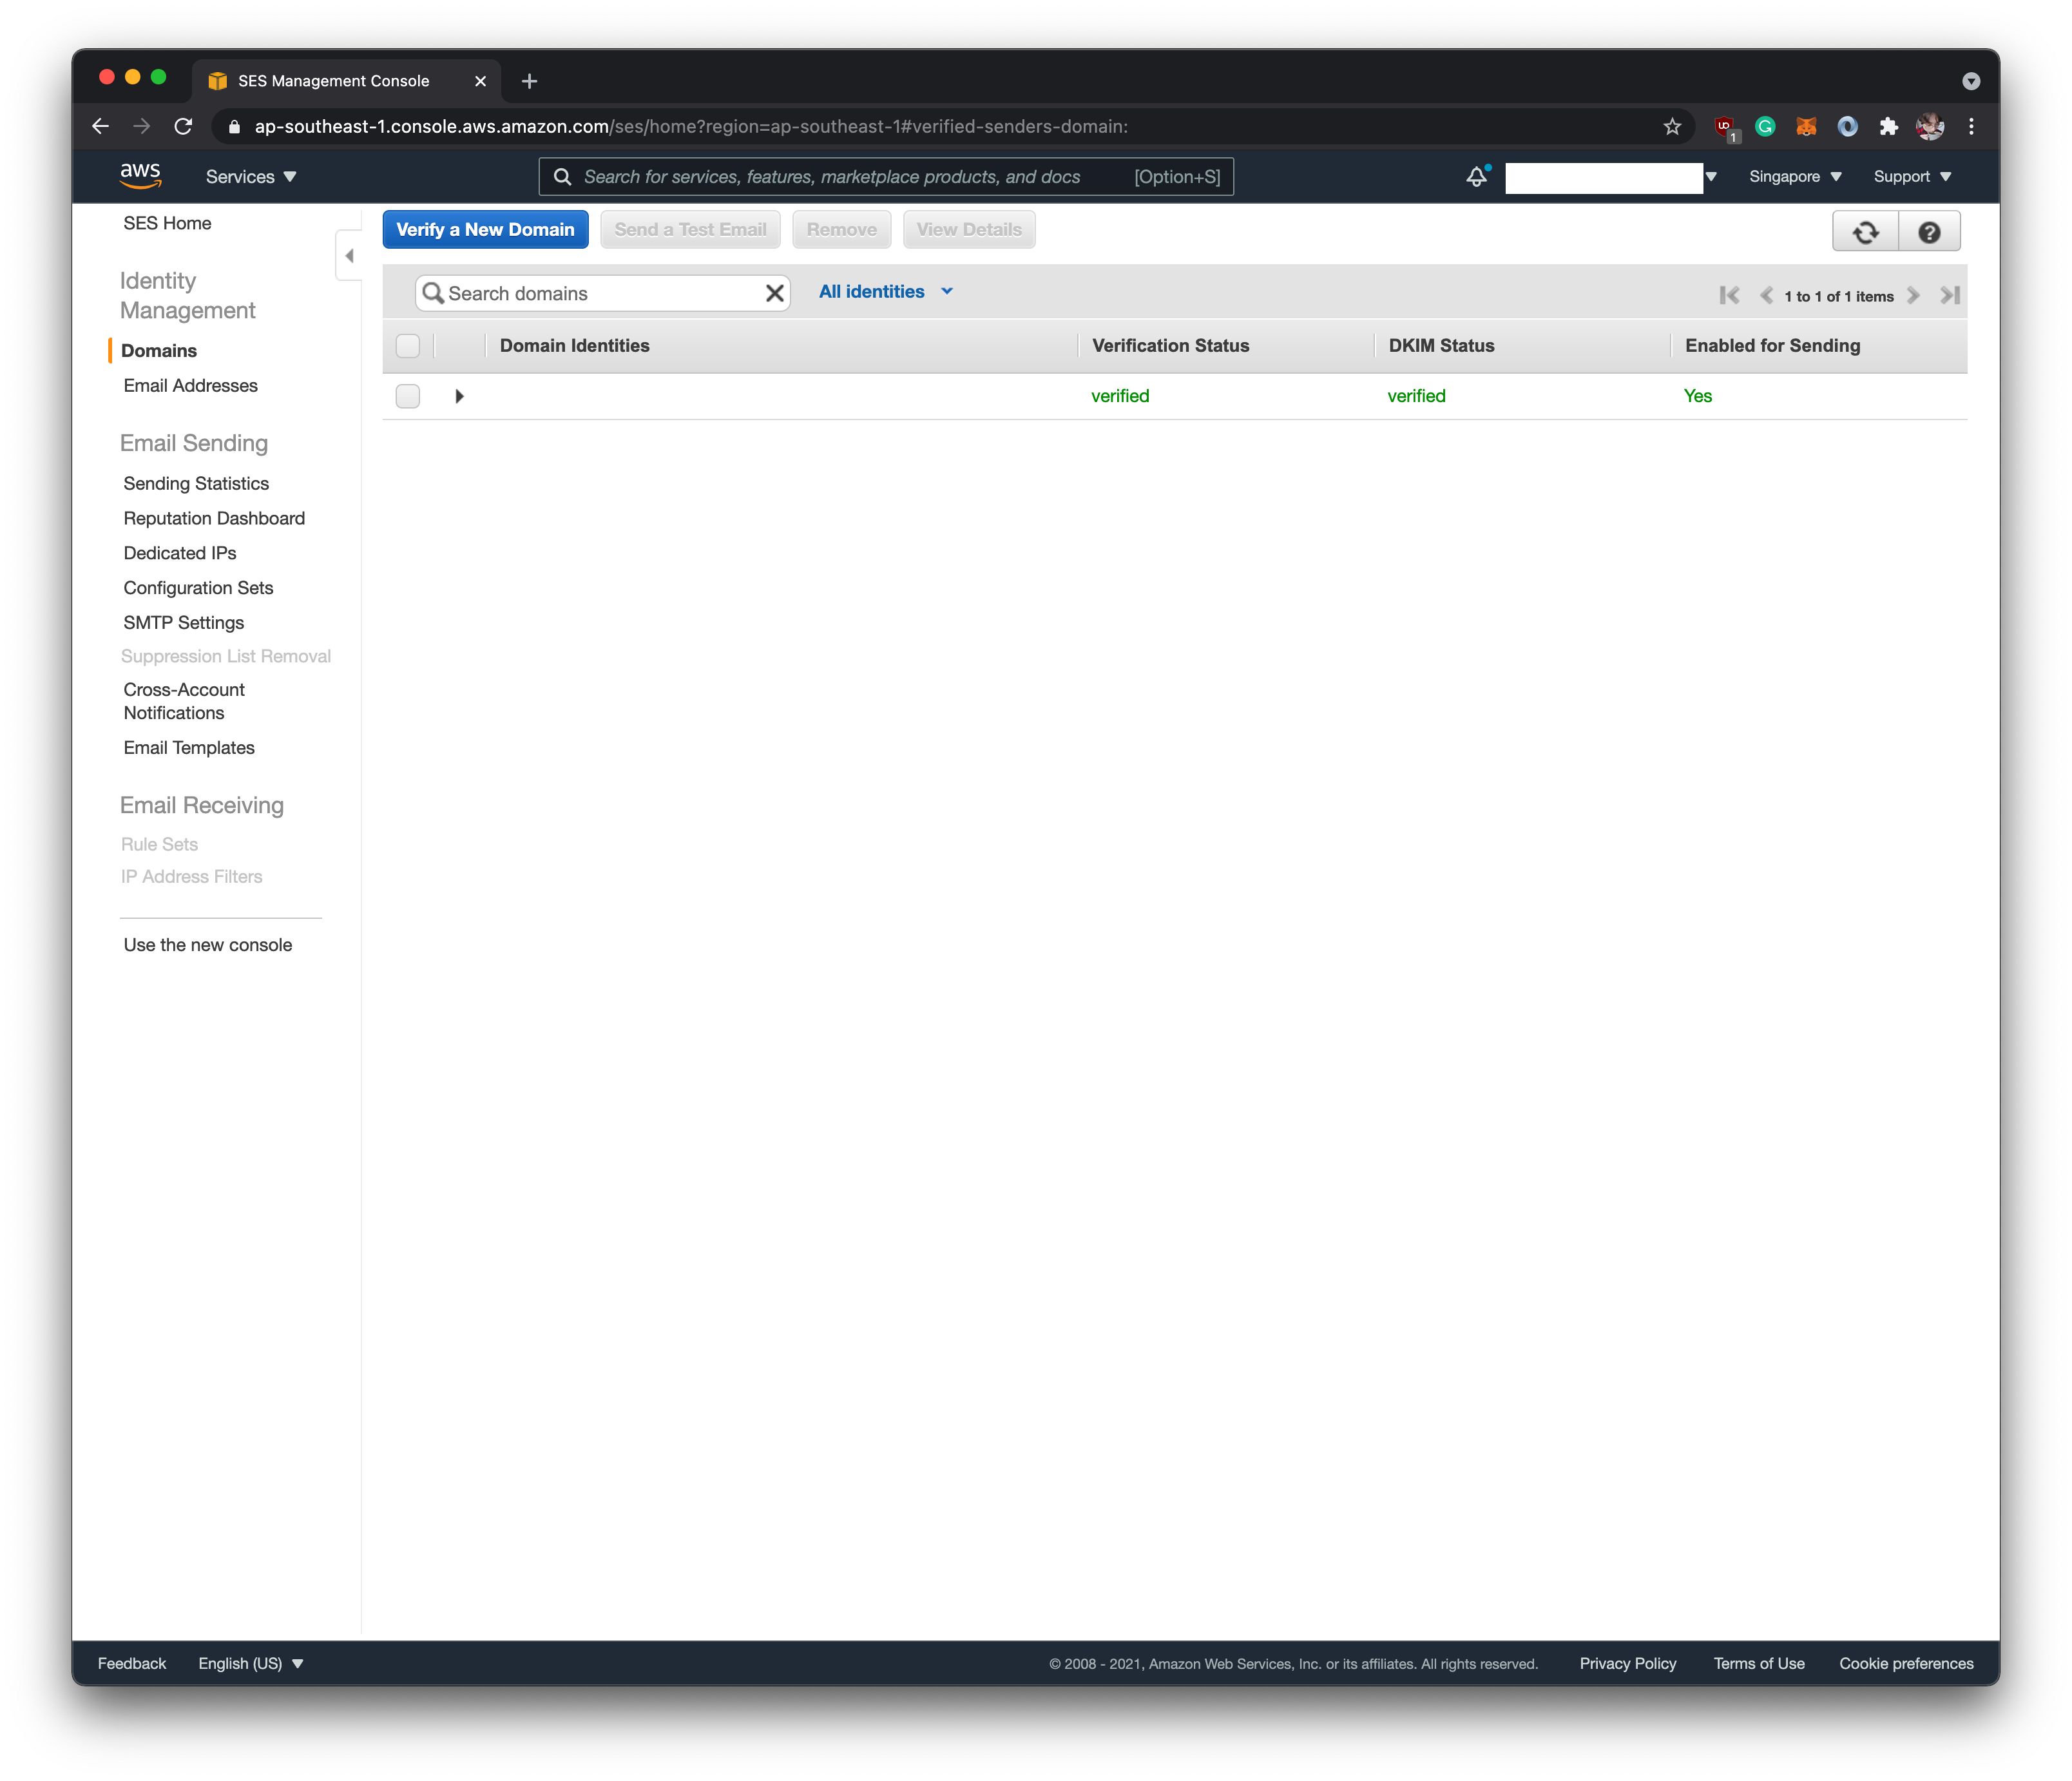
Task: Toggle the select-all domains checkbox
Action: point(408,345)
